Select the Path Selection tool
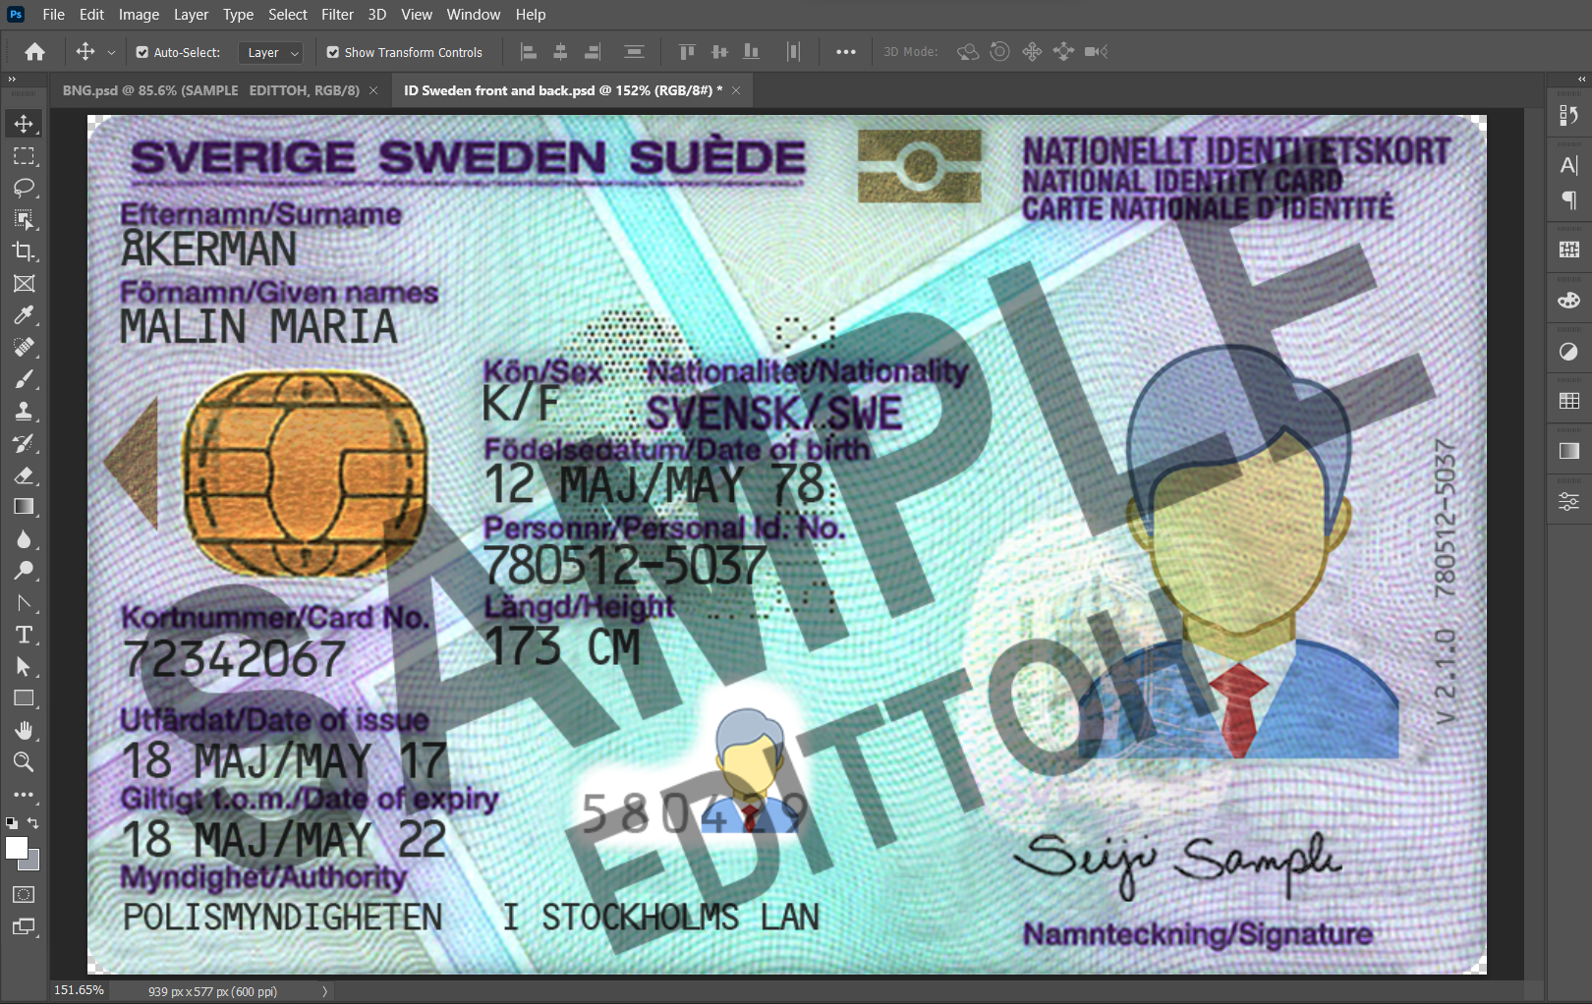 point(24,667)
